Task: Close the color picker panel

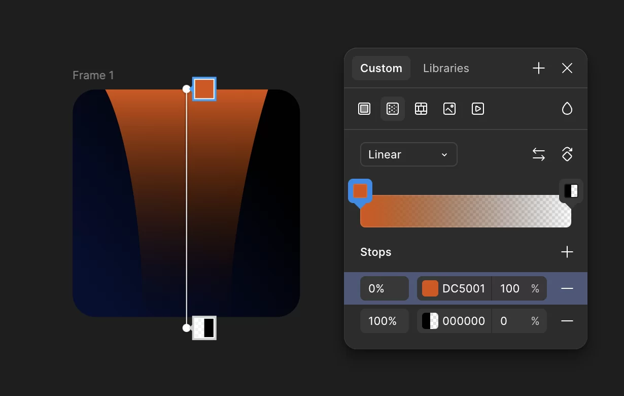Action: [567, 68]
